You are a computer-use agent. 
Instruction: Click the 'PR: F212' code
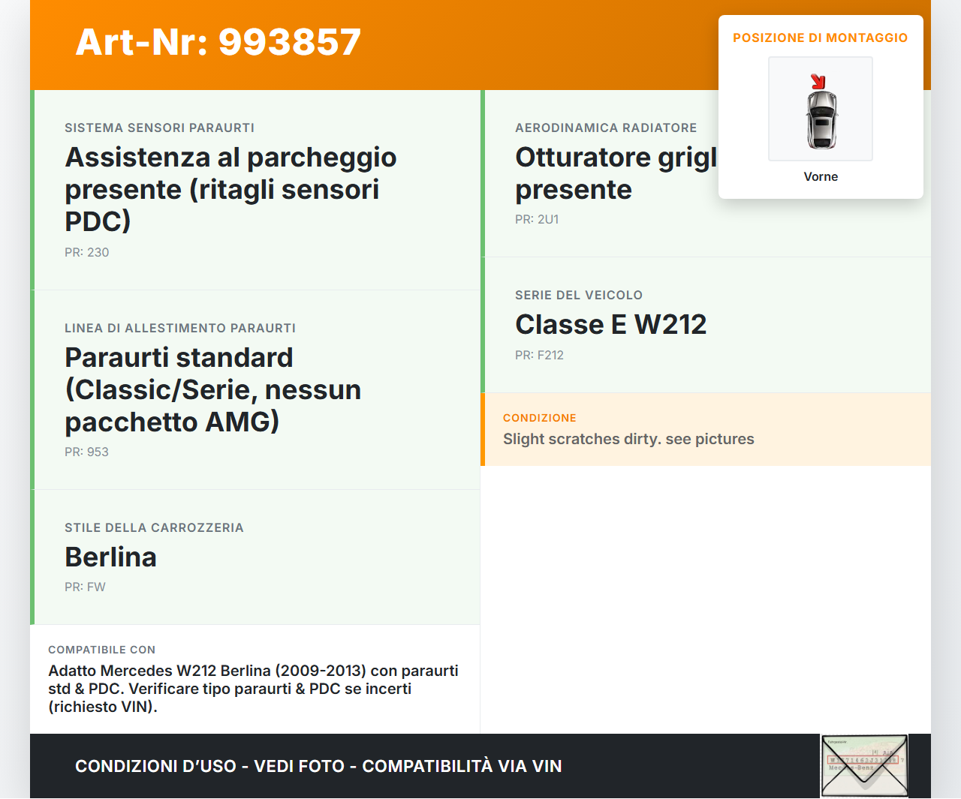(539, 356)
